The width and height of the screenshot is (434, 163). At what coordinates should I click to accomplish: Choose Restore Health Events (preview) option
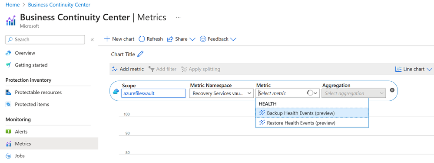click(x=312, y=123)
